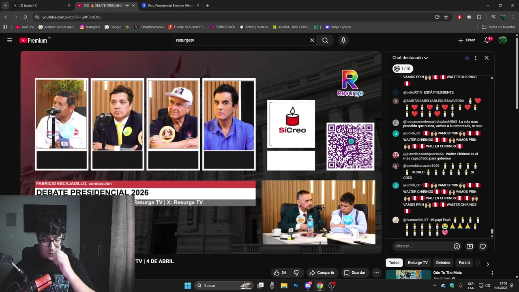Viewport: 519px width, 292px height.
Task: Open the SORTEO KICK bookmark
Action: (x=223, y=27)
